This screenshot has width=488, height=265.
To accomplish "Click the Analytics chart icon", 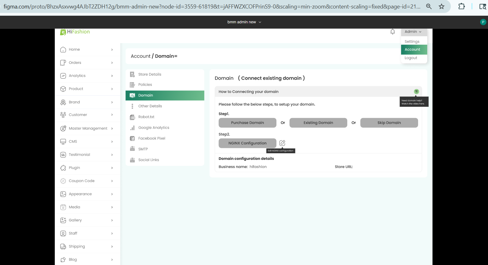I will [x=63, y=76].
